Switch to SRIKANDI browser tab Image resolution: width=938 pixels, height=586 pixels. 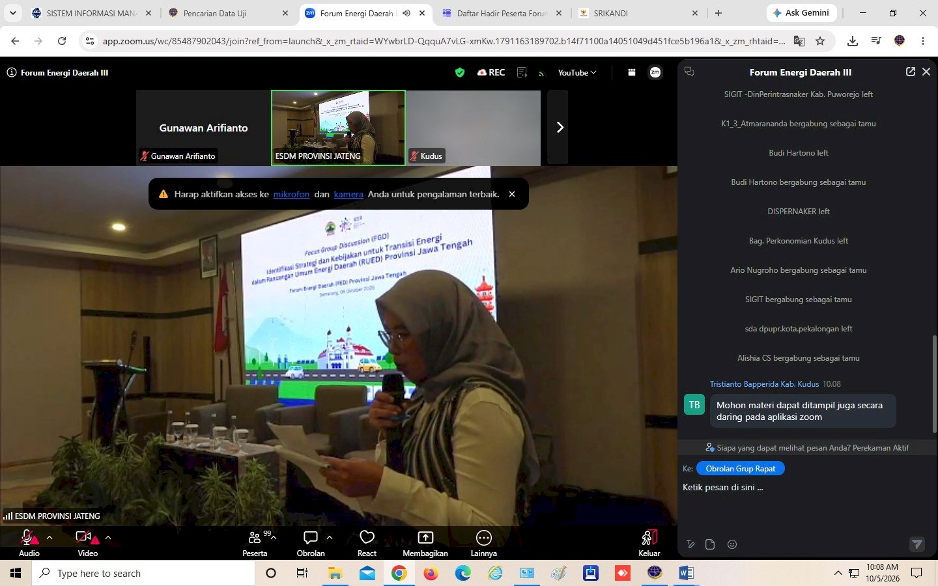[x=638, y=13]
